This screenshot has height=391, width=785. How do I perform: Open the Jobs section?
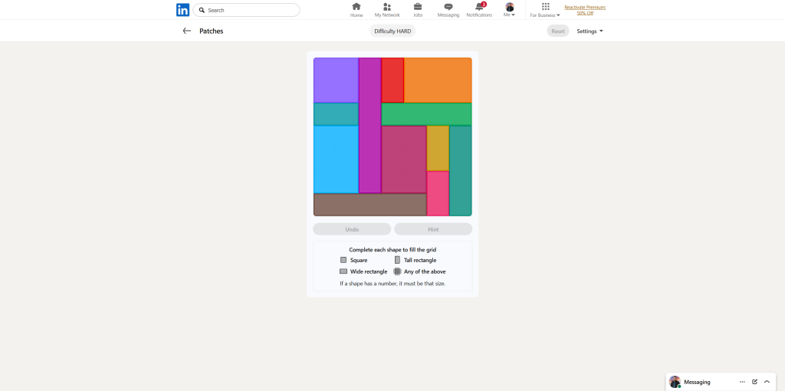(418, 10)
